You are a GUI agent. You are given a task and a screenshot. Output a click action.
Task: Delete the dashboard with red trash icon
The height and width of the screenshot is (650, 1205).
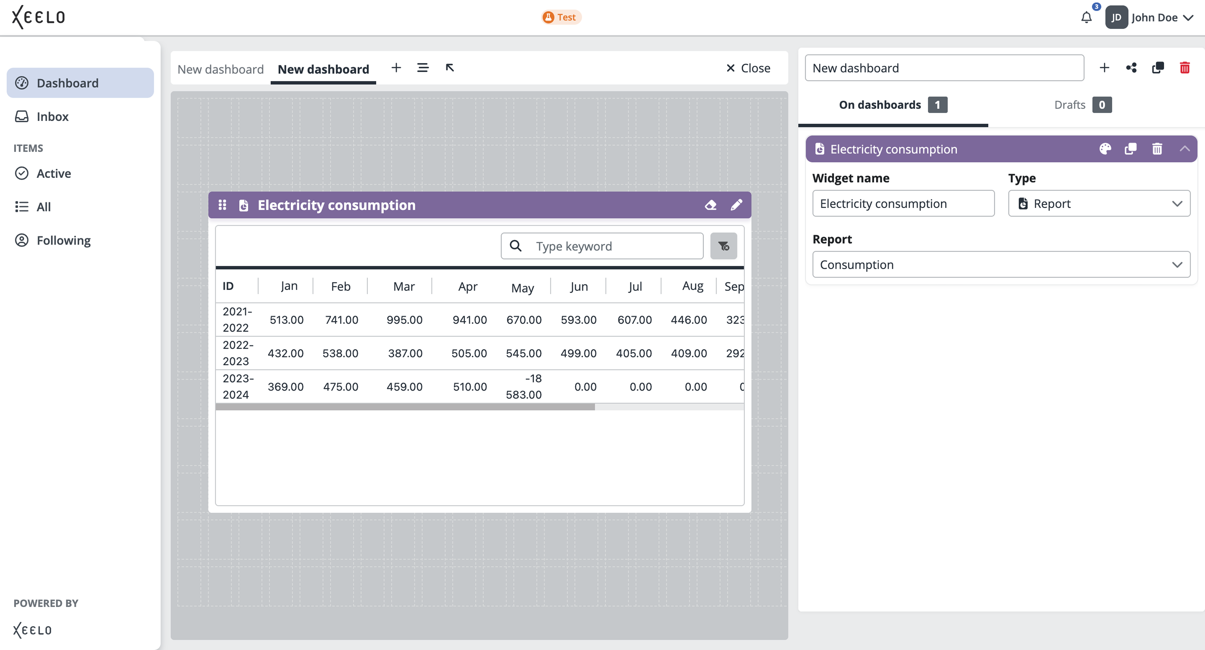[x=1184, y=68]
